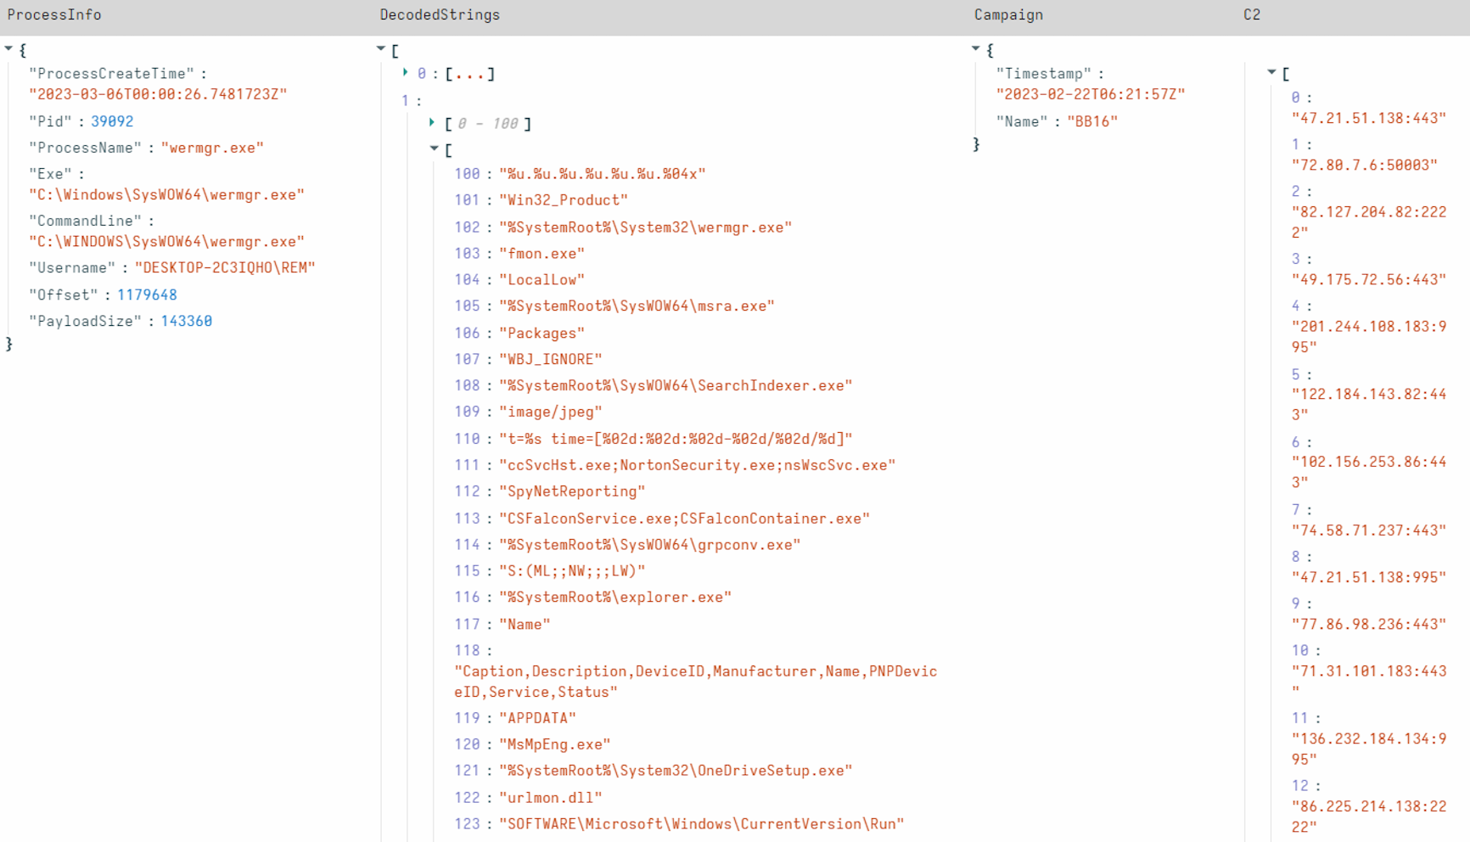Screen dimensions: 1470x842
Task: Expand the collapsed array at index 0
Action: click(x=406, y=73)
